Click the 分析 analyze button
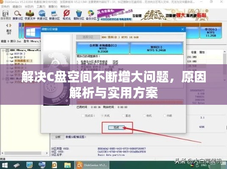The height and width of the screenshot is (169, 227). pos(58,137)
